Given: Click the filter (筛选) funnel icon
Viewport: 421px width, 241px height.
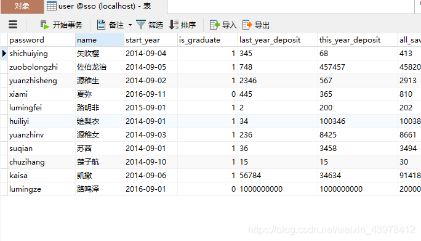Looking at the screenshot, I should (141, 25).
